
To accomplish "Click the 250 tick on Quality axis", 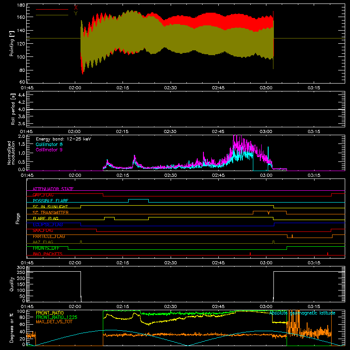I will 21,272.
